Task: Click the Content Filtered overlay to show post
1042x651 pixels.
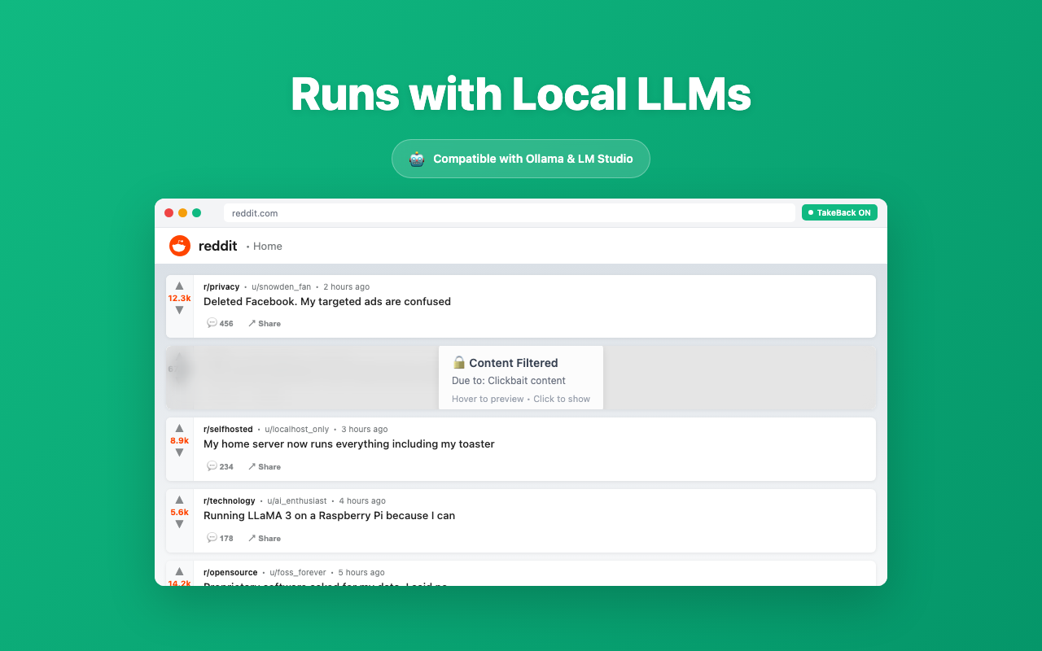Action: coord(521,378)
